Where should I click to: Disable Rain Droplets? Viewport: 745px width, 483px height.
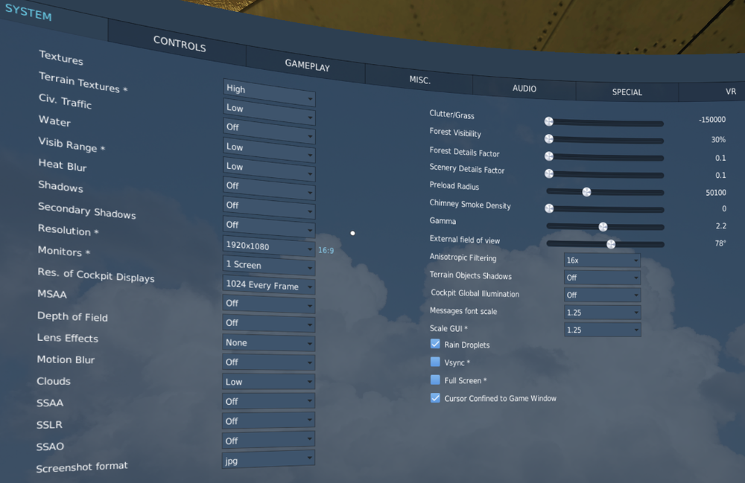(435, 344)
